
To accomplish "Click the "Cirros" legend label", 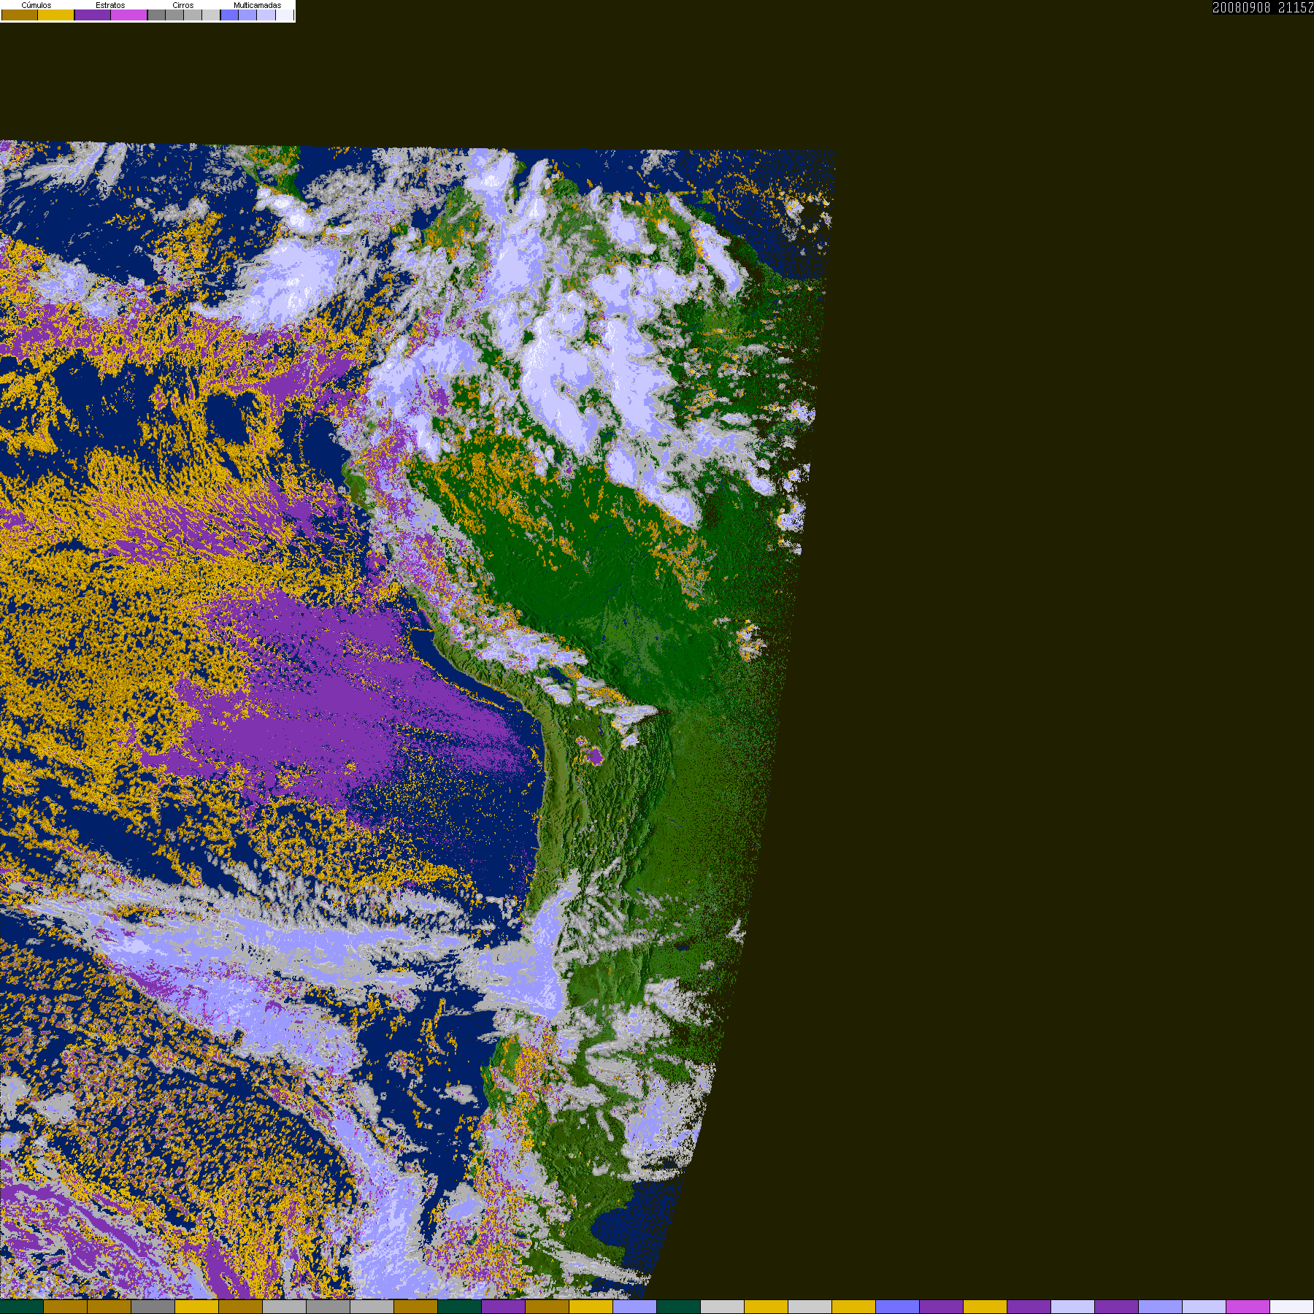I will tap(183, 5).
